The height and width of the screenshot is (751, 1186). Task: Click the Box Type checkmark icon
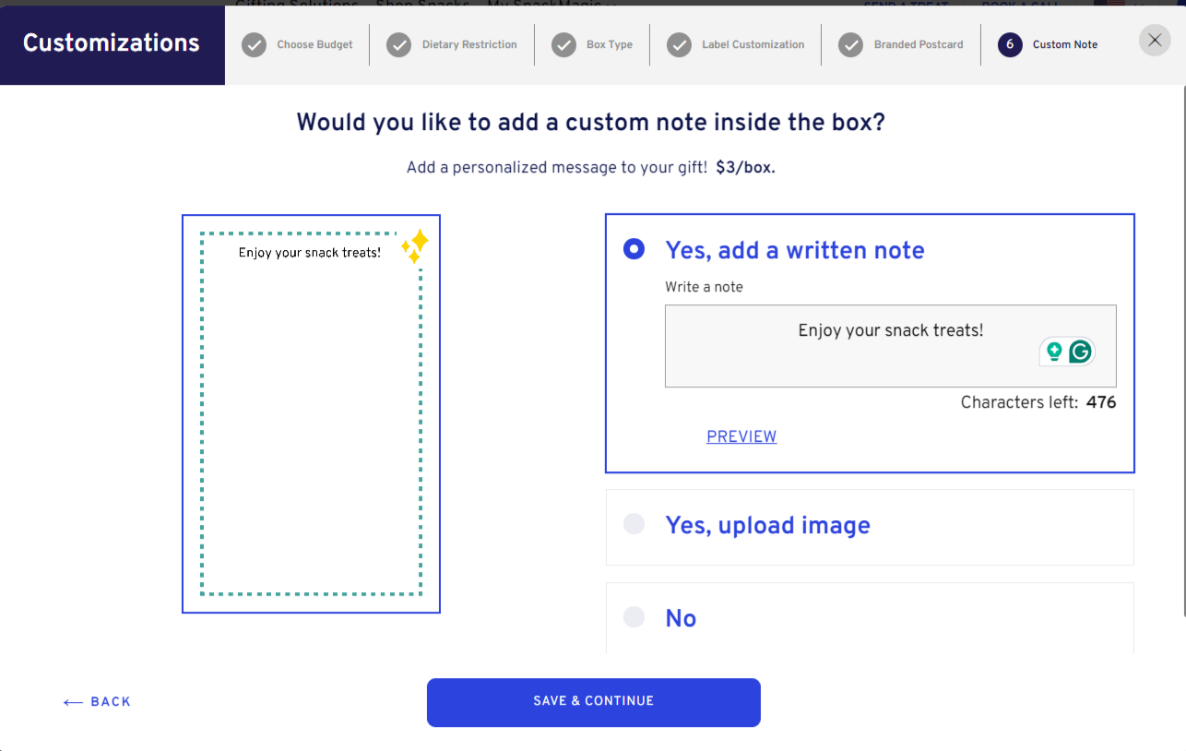coord(563,45)
